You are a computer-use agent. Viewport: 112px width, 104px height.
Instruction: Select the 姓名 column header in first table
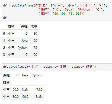(11, 26)
